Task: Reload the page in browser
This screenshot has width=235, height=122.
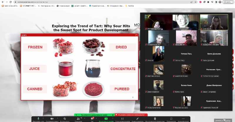Action: pos(11,2)
